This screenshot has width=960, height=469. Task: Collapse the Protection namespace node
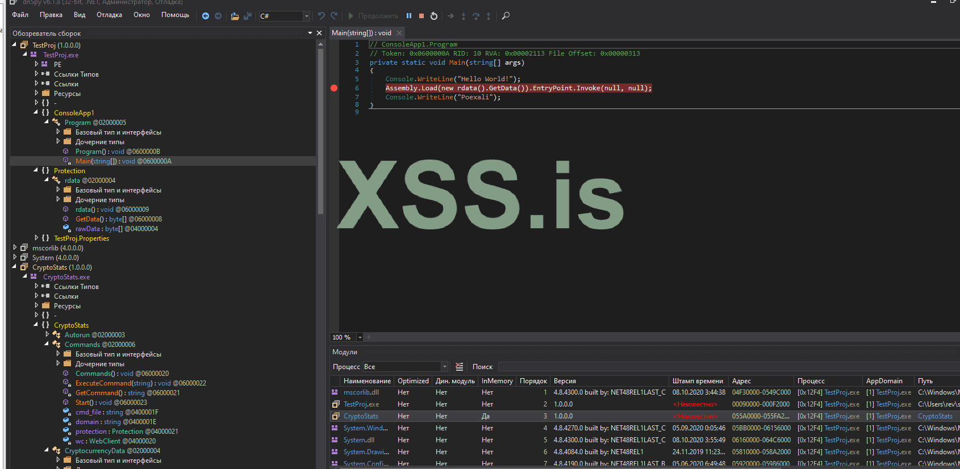point(36,170)
